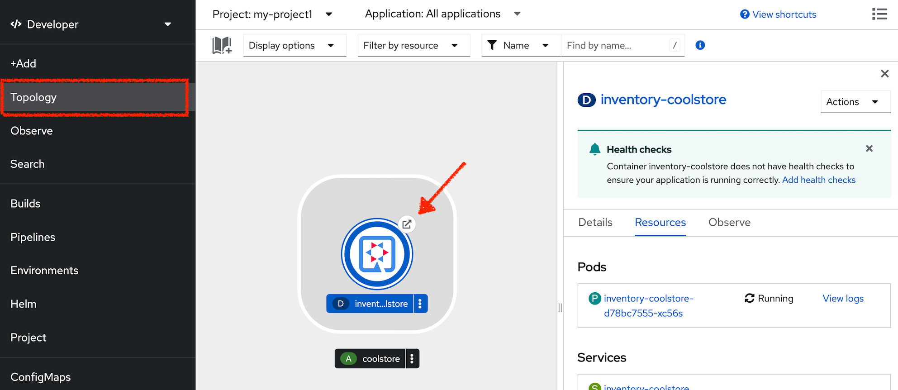The height and width of the screenshot is (390, 898).
Task: Click the P pod badge icon
Action: pos(594,298)
